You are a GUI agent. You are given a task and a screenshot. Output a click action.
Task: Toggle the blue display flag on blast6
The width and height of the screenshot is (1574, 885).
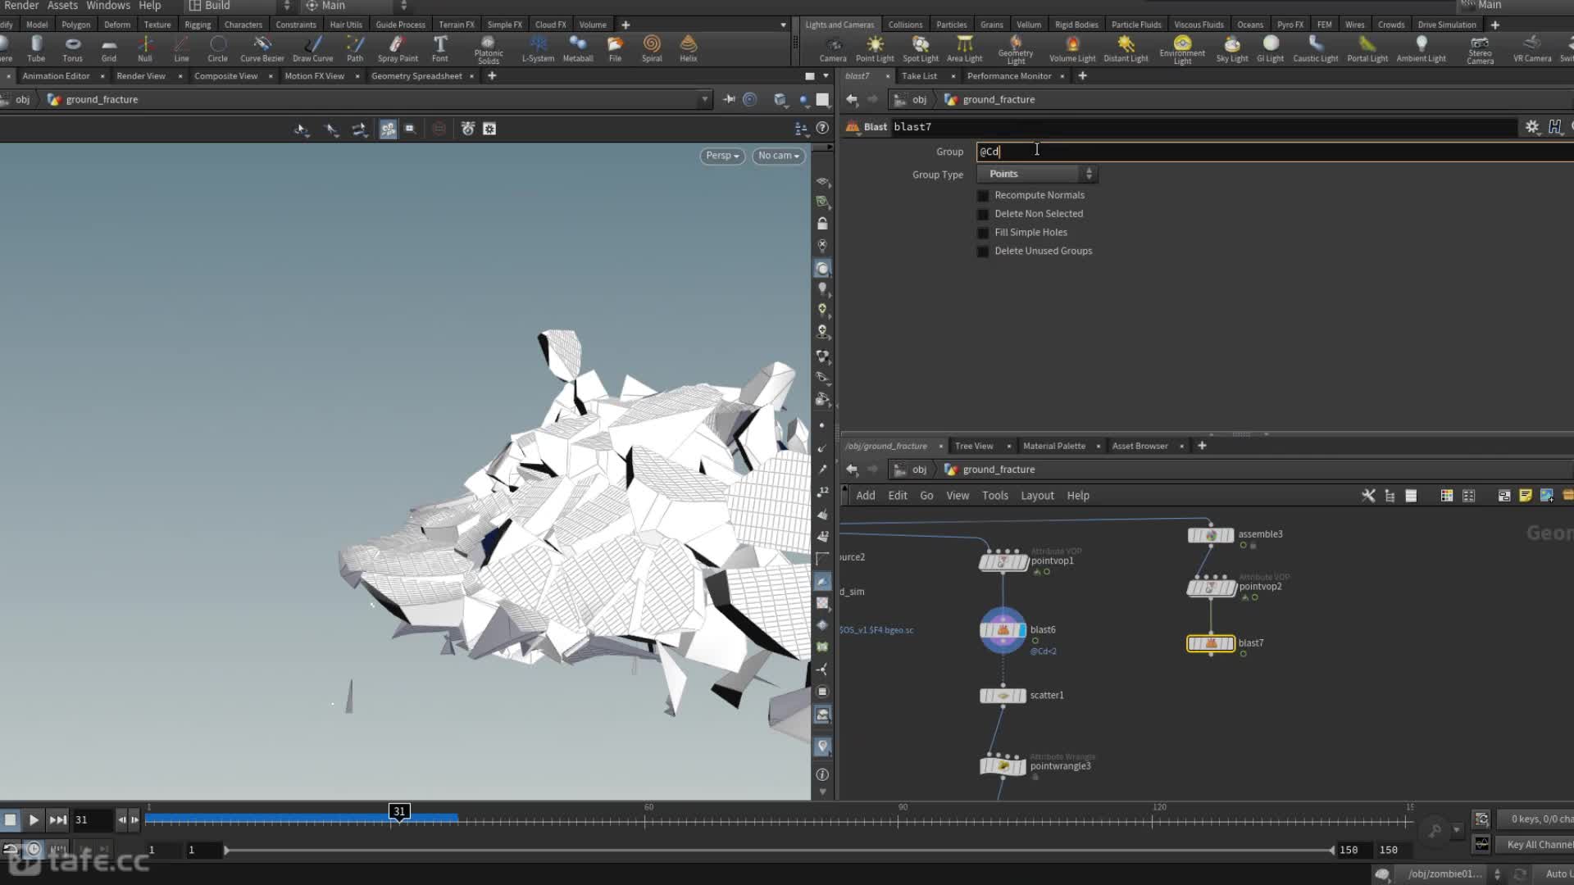click(1021, 630)
